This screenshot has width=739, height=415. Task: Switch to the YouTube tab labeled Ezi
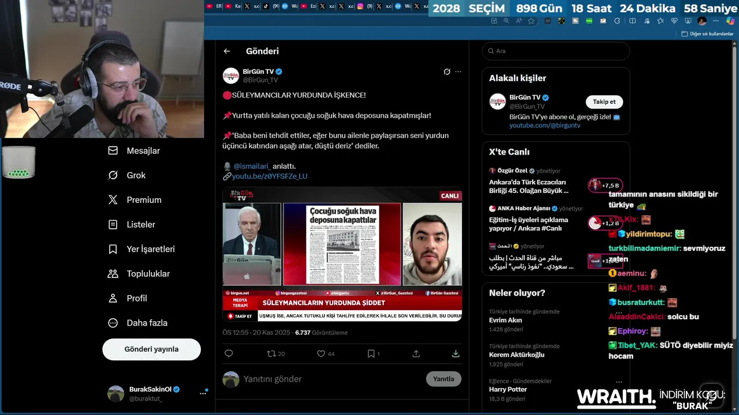point(308,6)
